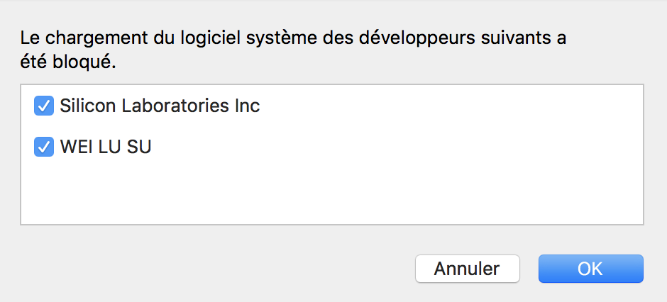Viewport: 667px width, 302px height.
Task: Click the word "SU" in the second entry
Action: click(x=140, y=147)
